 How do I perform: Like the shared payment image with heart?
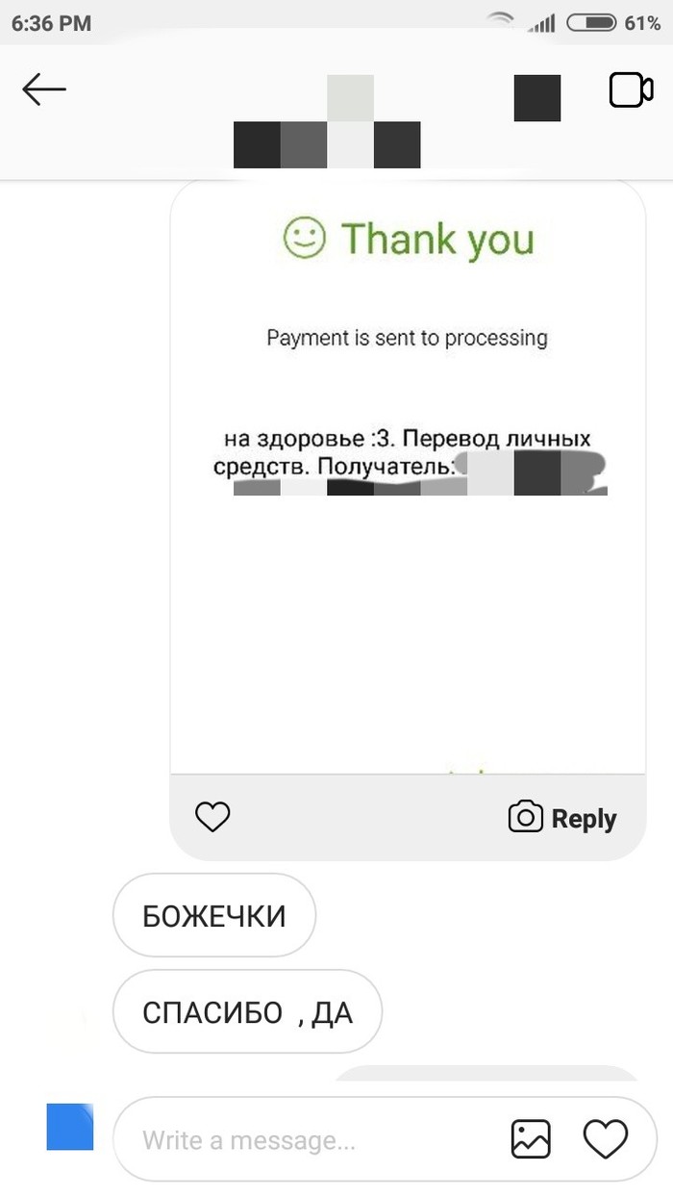pos(212,817)
